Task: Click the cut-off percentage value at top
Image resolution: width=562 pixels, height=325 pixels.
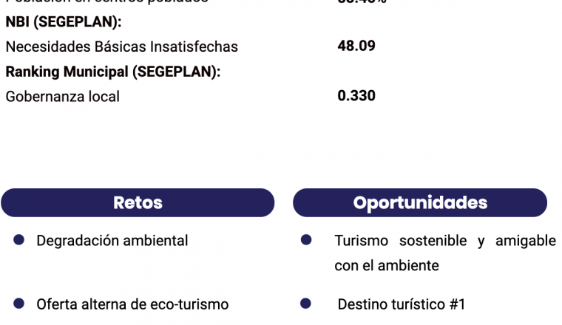Action: (362, 1)
